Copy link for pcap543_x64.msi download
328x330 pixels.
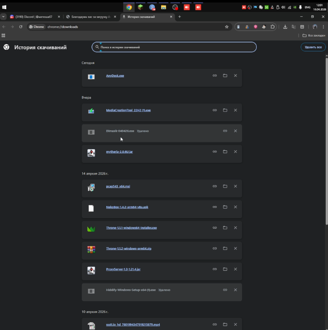coord(215,186)
